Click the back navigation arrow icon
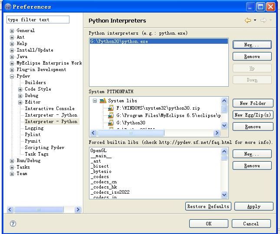The width and height of the screenshot is (280, 234). point(248,20)
